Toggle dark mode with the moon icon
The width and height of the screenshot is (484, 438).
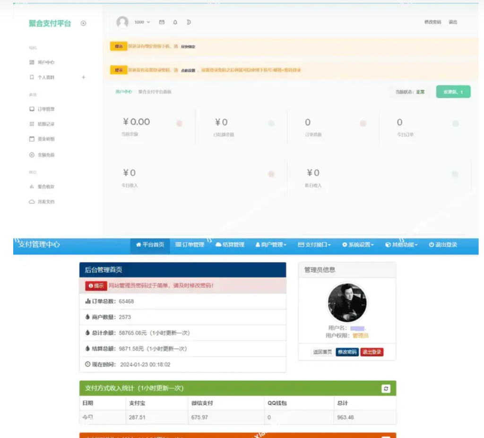188,22
